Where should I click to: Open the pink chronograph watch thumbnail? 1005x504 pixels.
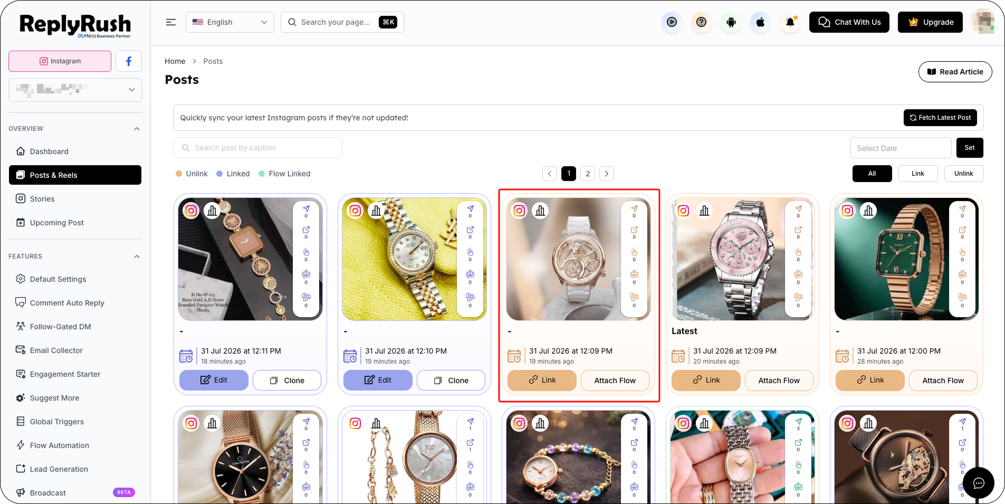[x=742, y=259]
